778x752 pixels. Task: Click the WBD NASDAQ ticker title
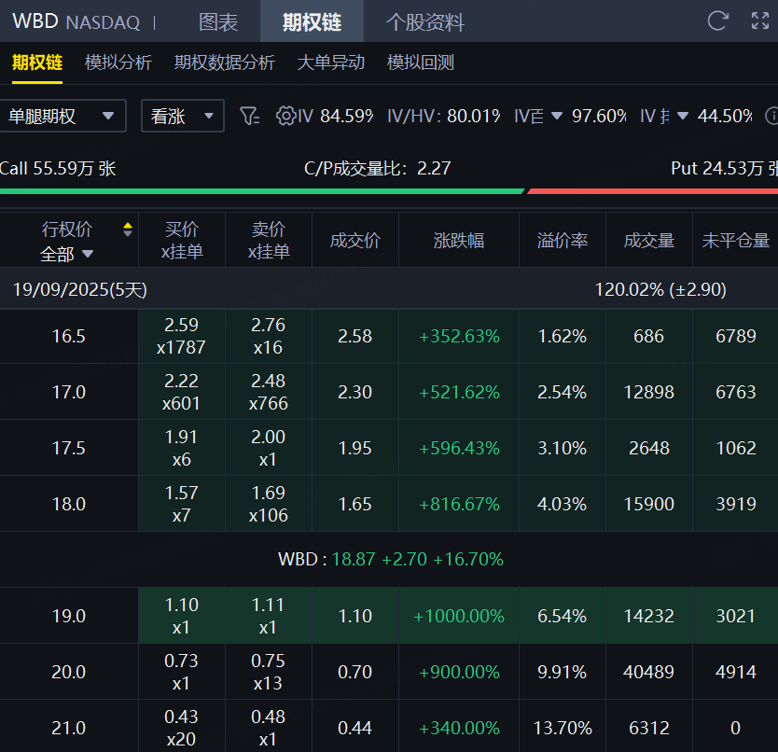click(x=76, y=21)
